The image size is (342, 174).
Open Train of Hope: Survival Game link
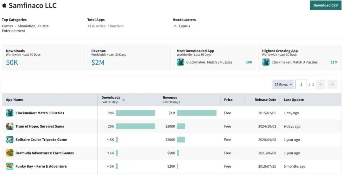point(40,126)
